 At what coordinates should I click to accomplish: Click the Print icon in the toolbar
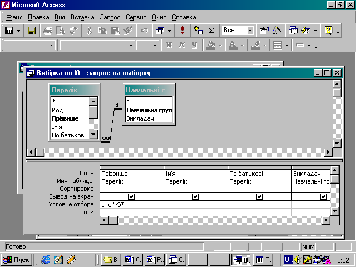[x=48, y=31]
